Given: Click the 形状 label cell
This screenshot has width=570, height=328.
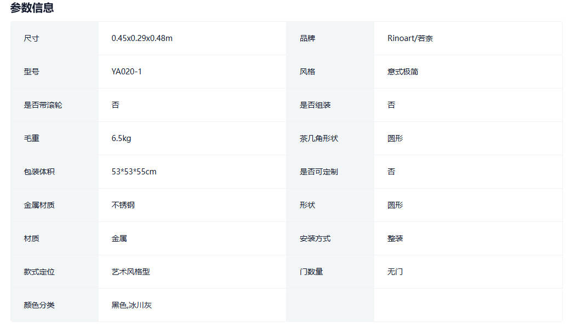Looking at the screenshot, I should [x=307, y=205].
